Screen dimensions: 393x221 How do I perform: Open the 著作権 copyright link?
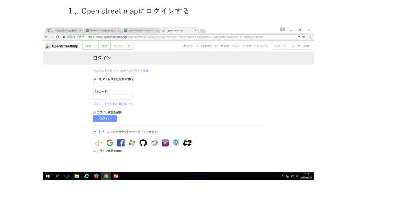tap(225, 46)
